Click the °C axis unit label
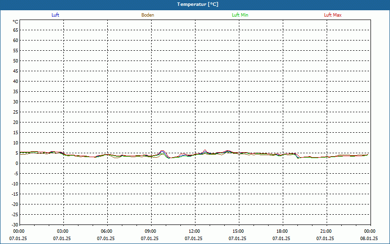 tap(16, 22)
